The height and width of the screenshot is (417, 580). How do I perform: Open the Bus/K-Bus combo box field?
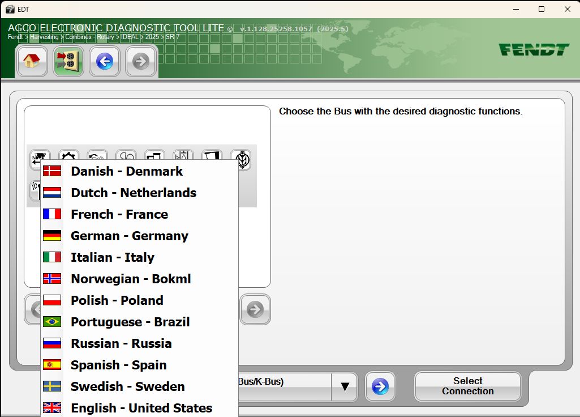point(285,387)
